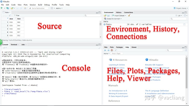Open the Learning R Online link
The width and height of the screenshot is (189, 106).
(x=117, y=65)
